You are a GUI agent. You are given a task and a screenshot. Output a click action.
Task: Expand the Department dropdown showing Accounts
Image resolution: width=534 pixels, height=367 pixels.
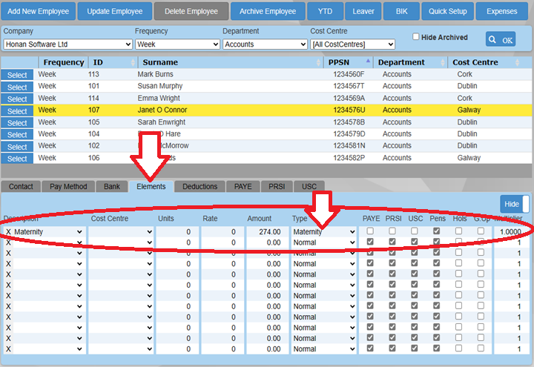[x=264, y=44]
